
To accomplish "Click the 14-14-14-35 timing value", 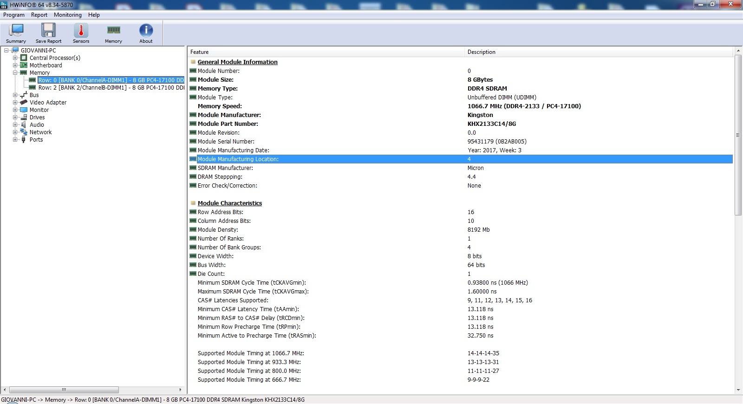I will 483,353.
